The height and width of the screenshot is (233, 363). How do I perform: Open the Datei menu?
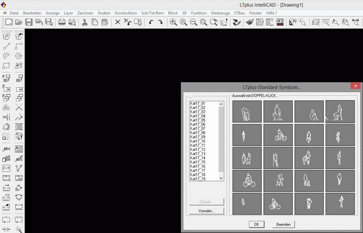click(x=14, y=13)
